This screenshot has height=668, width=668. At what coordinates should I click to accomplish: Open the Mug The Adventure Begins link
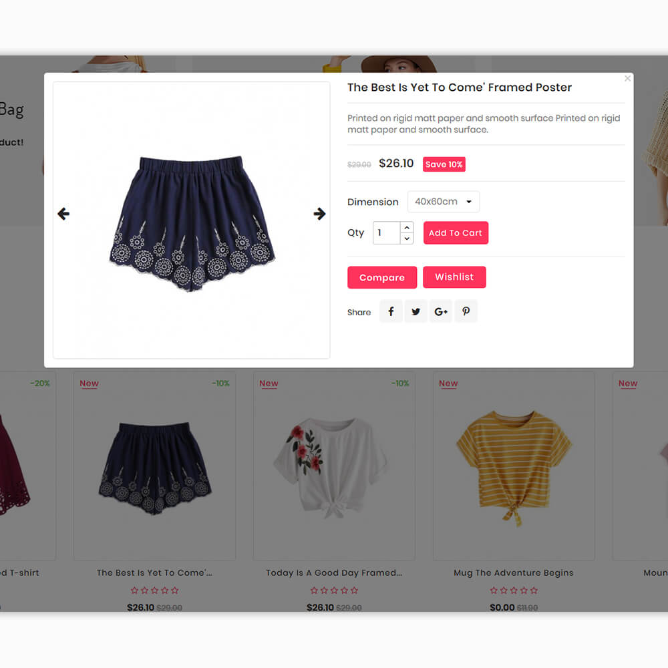[513, 572]
